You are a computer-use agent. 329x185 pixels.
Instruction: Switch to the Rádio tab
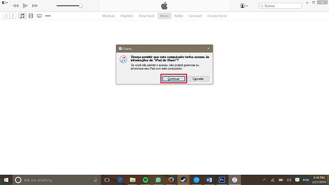(179, 16)
